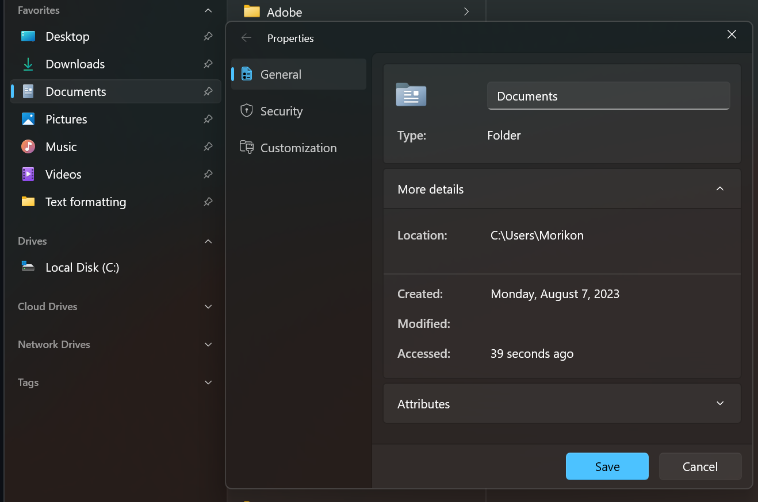
Task: Expand the Network Drives section
Action: tap(208, 344)
